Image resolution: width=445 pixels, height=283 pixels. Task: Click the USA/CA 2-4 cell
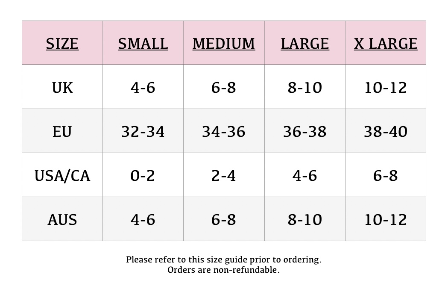pyautogui.click(x=224, y=176)
